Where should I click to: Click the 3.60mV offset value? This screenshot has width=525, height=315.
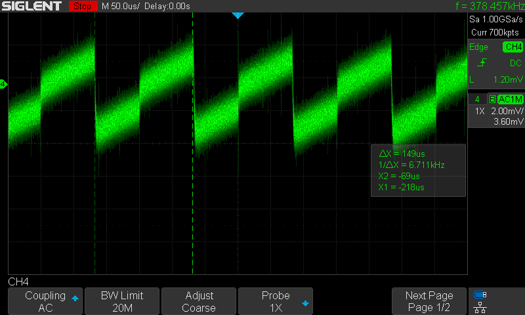tap(508, 121)
